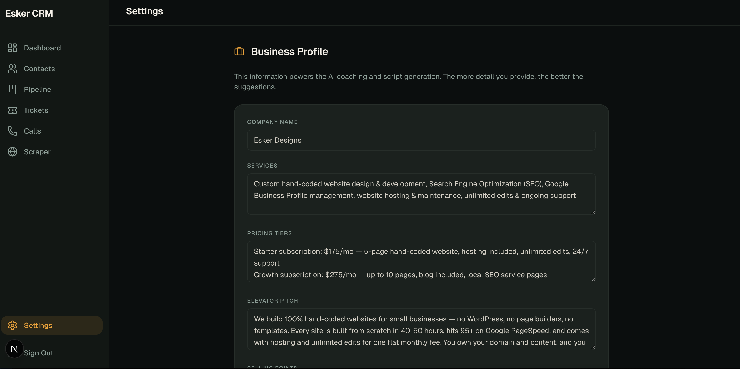
Task: Switch to the Pipeline view
Action: coord(37,89)
